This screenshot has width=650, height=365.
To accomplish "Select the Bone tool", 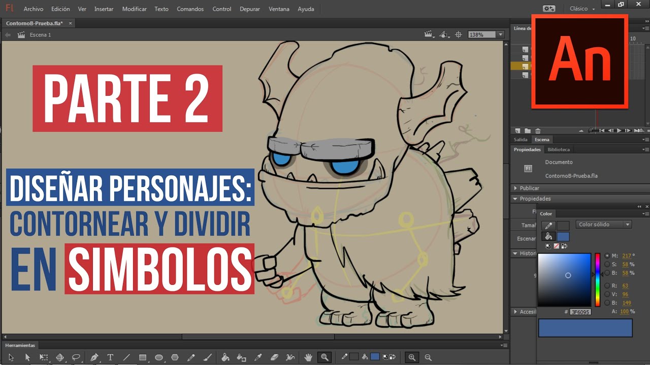I will (290, 357).
